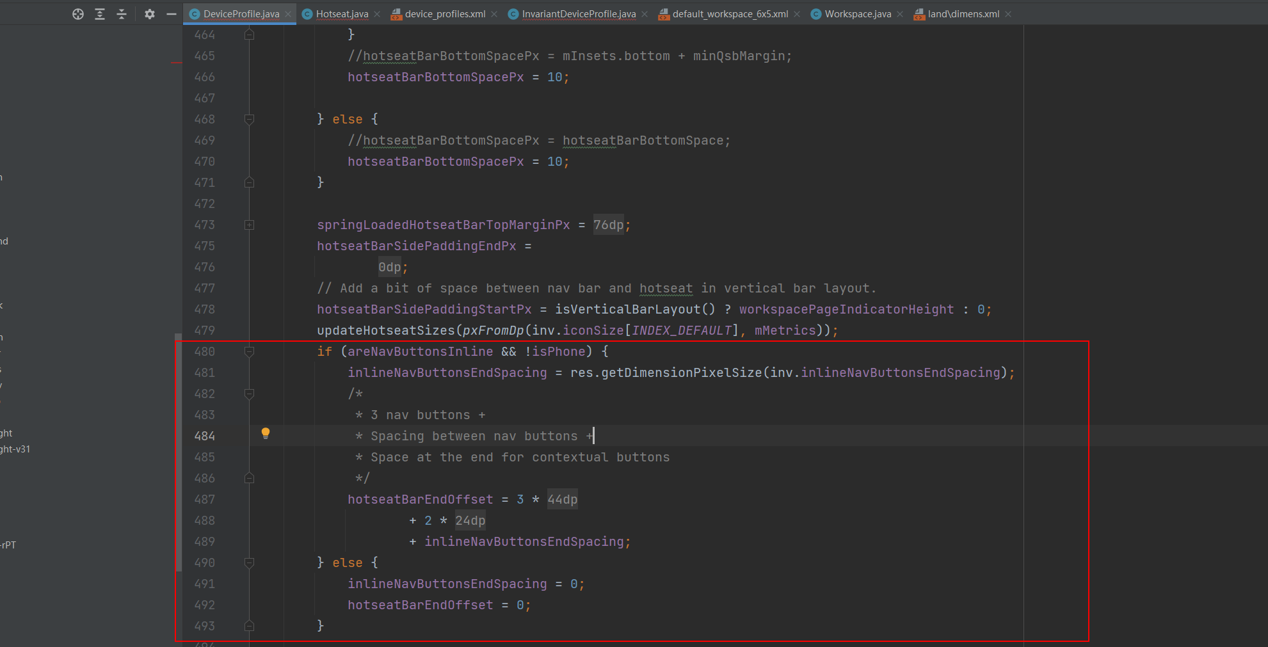This screenshot has height=647, width=1268.
Task: Close the Hotseat.java tab
Action: tap(377, 14)
